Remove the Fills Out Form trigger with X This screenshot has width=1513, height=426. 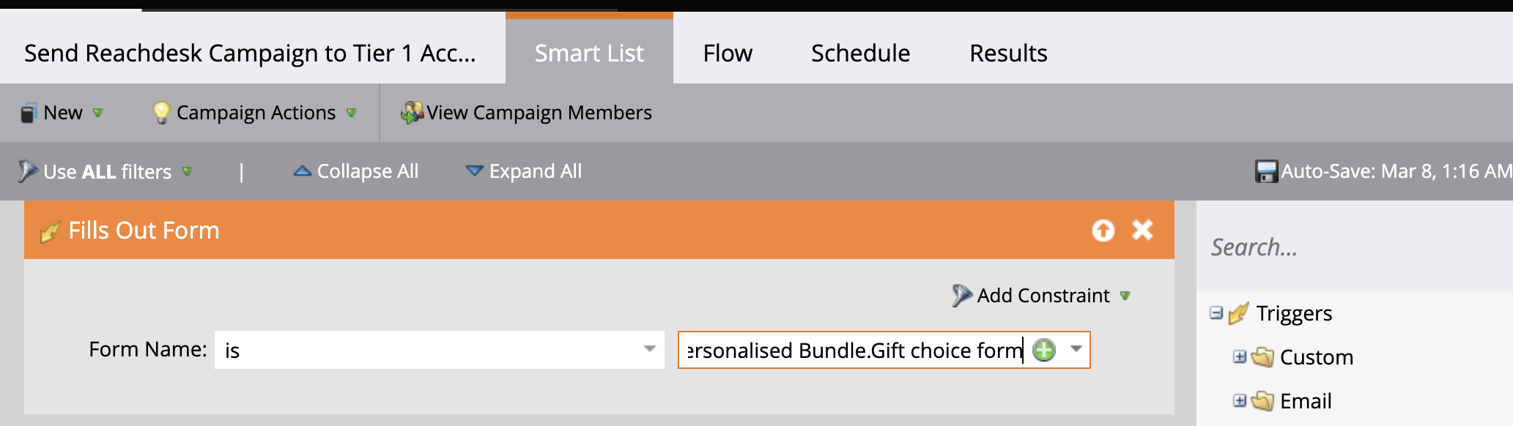click(1142, 230)
